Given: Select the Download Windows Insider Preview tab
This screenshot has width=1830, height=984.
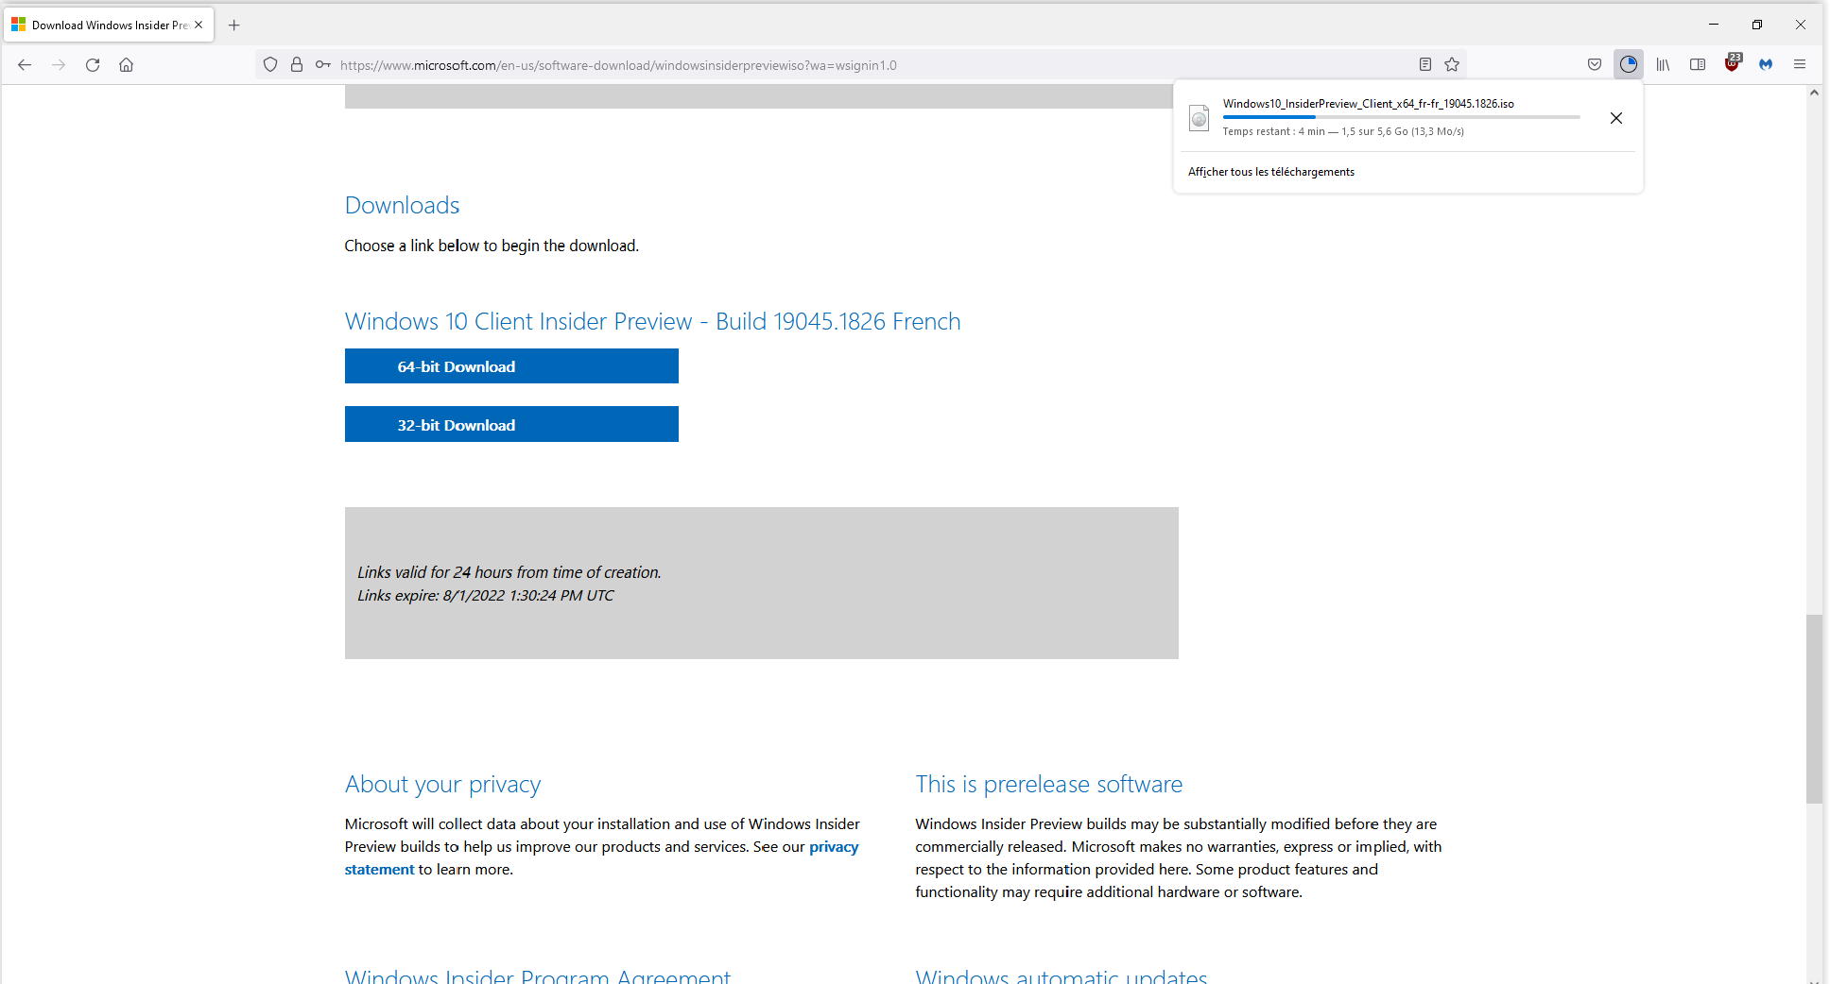Looking at the screenshot, I should (104, 25).
